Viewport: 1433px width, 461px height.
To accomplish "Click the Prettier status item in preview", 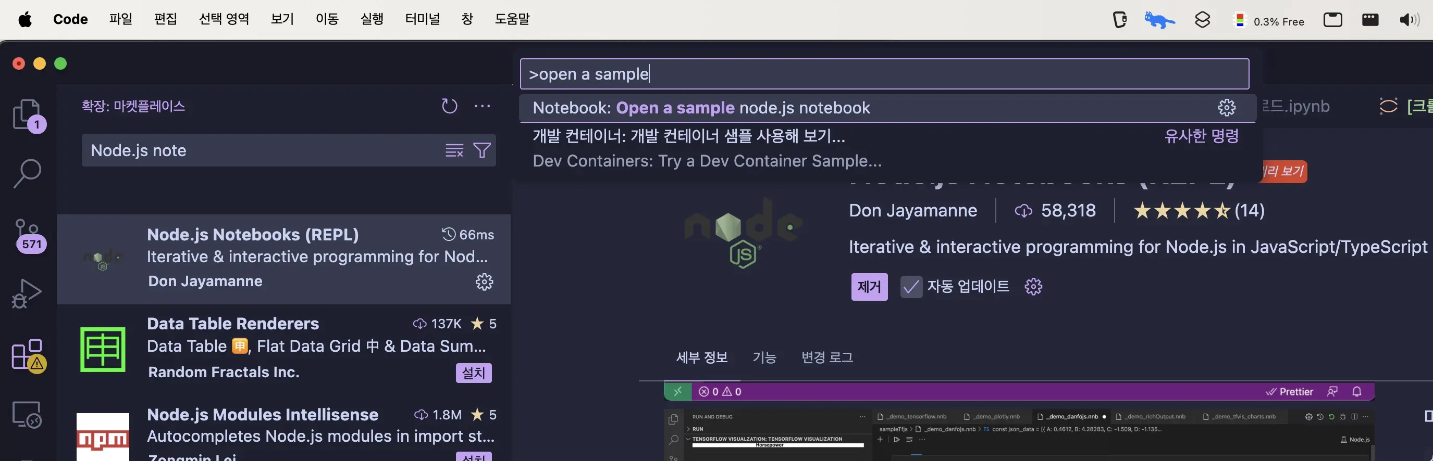I will pos(1290,392).
